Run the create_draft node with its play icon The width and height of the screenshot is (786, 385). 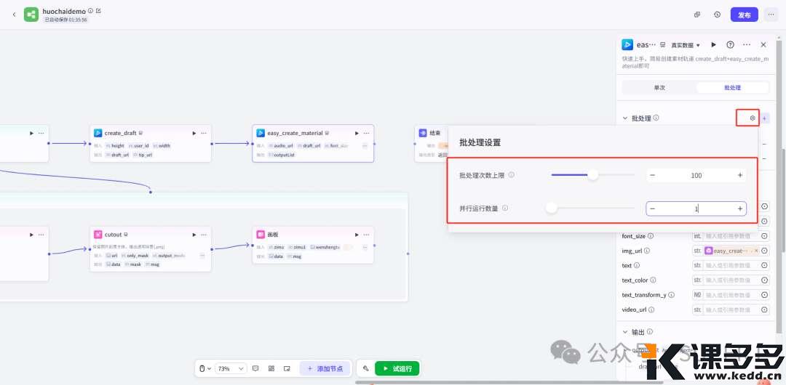coord(194,133)
